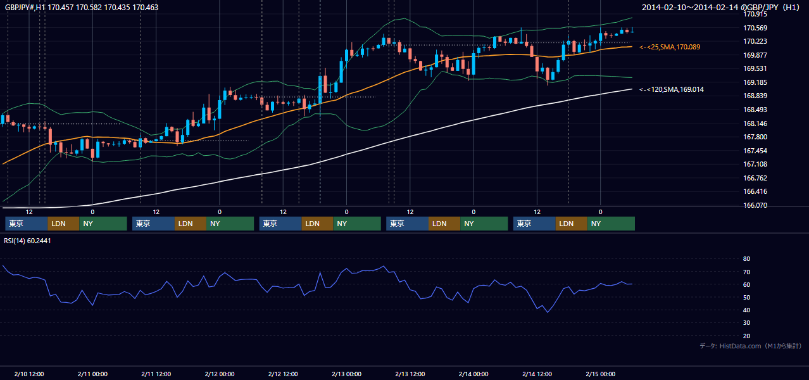Click the 2014-02-10〜2014-02-14 GBP/JPY (H1) title
This screenshot has height=380, width=809.
pyautogui.click(x=722, y=8)
